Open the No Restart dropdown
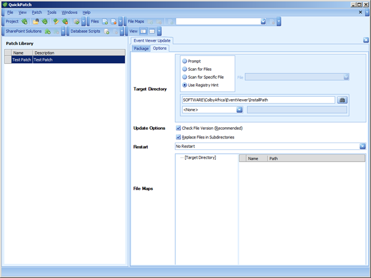This screenshot has height=278, width=371. [362, 147]
